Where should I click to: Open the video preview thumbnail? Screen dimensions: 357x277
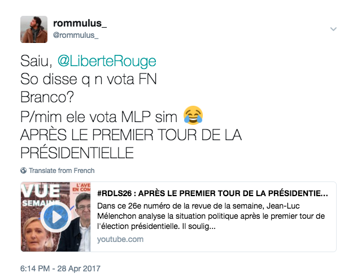pyautogui.click(x=55, y=217)
